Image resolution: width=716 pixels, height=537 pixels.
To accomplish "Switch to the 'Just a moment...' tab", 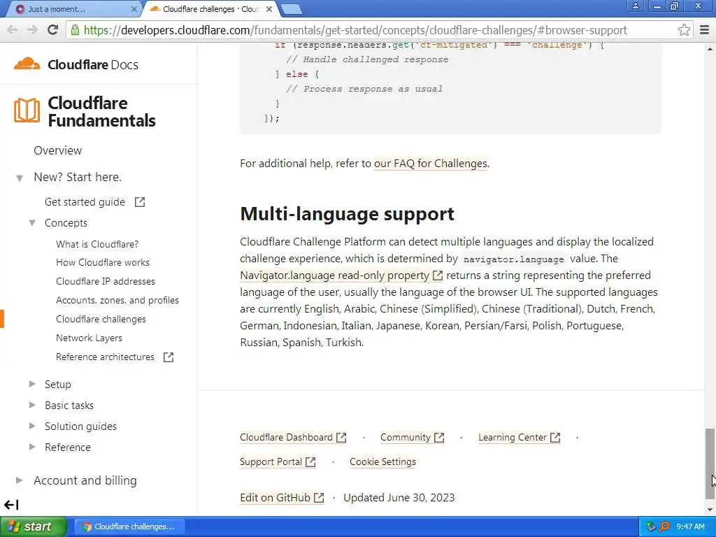I will tap(73, 9).
